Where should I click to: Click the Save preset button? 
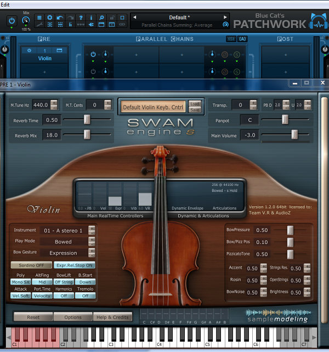point(195,110)
